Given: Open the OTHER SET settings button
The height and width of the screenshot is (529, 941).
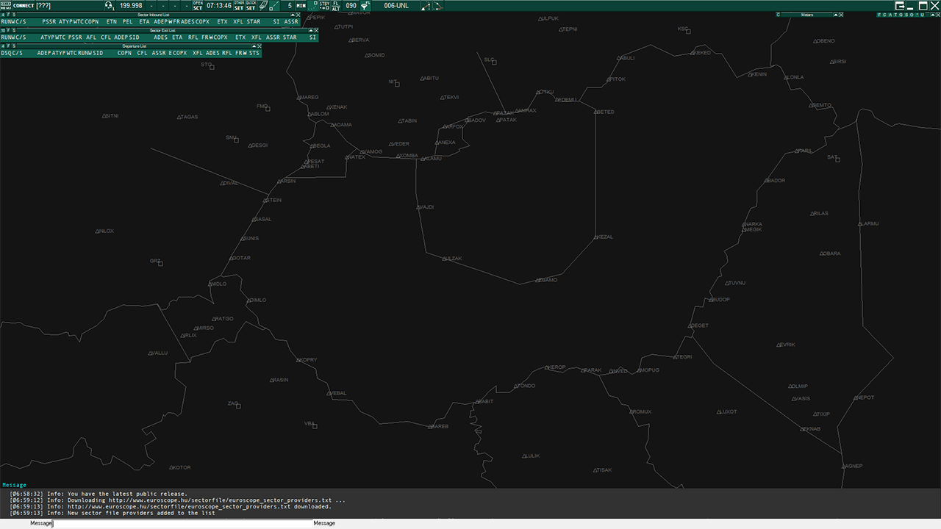Looking at the screenshot, I should pos(239,6).
